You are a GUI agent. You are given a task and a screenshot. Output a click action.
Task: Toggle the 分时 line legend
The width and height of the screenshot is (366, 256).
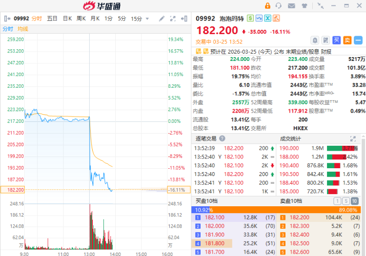(8, 29)
